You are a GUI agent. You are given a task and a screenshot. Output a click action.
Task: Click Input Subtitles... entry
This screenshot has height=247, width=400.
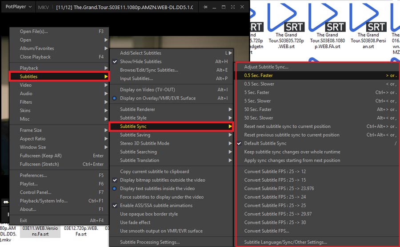coord(172,78)
